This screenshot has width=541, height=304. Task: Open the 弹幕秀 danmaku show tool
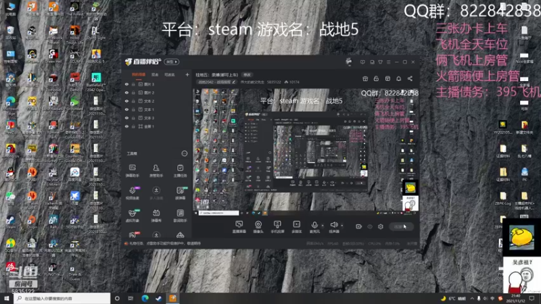(x=156, y=216)
